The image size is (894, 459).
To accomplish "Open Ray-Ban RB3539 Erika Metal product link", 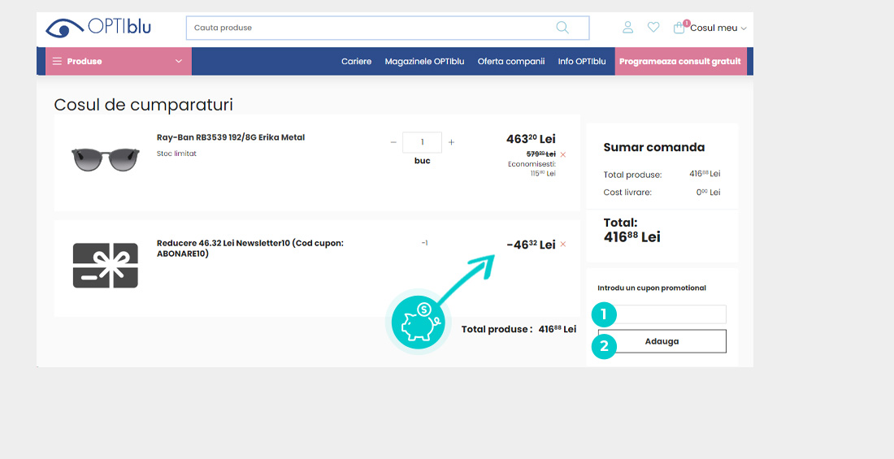I will click(231, 137).
